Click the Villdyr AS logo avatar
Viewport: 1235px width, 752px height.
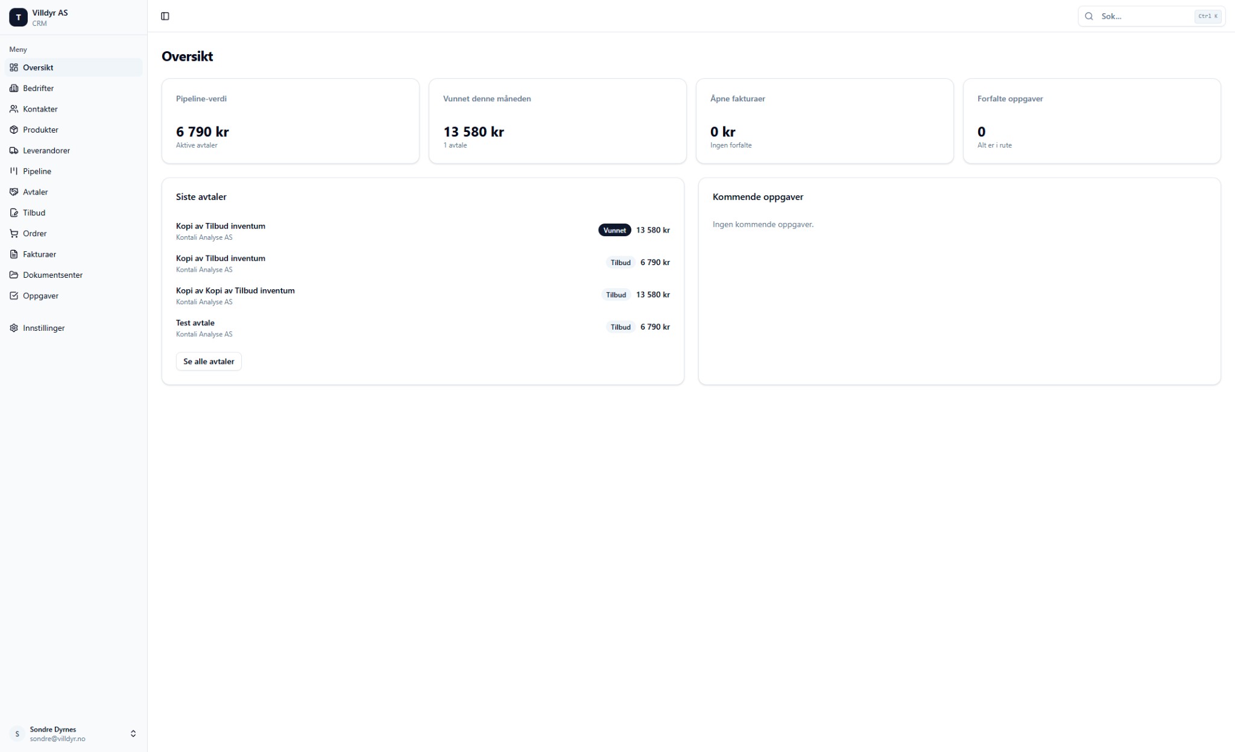pos(17,17)
